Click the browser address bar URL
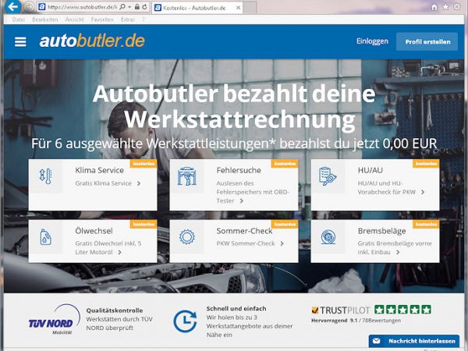The image size is (468, 351). click(x=82, y=7)
